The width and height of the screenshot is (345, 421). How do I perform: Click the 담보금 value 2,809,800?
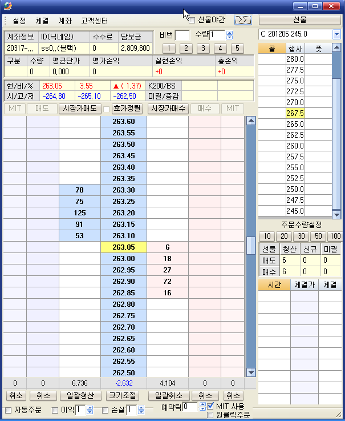135,49
